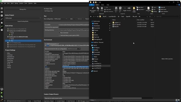181x102 pixels.
Task: Switch to the View tab in File Explorer
Action: pos(108,5)
